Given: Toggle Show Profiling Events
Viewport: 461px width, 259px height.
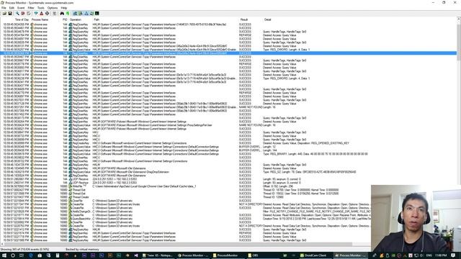Looking at the screenshot, I should pos(97,14).
